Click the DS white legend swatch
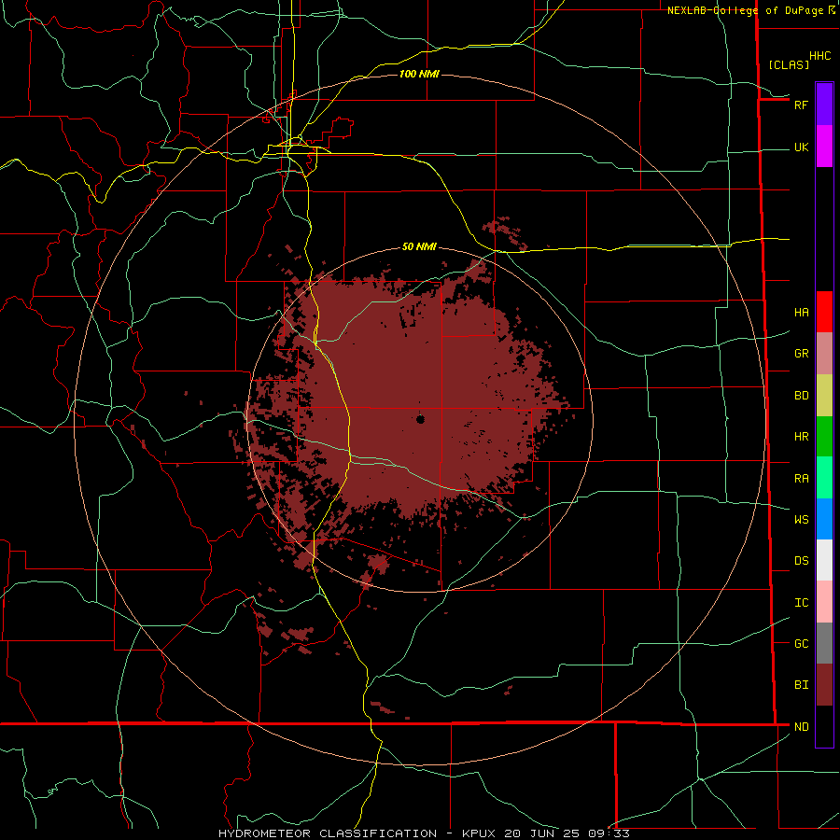 coord(824,560)
